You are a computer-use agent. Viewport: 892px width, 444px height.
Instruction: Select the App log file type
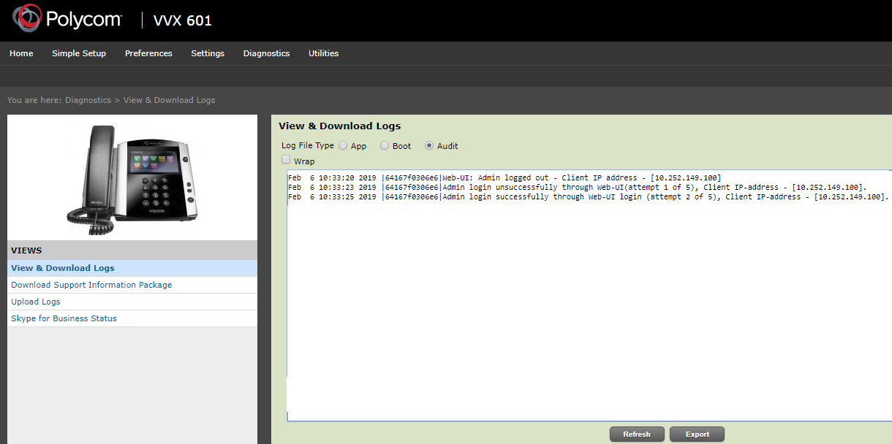343,145
